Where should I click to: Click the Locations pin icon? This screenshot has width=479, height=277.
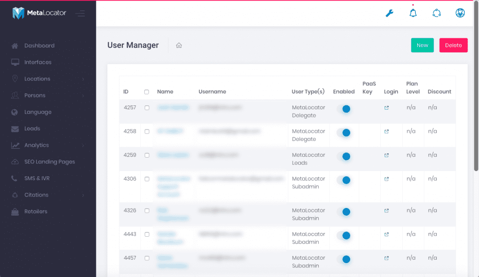pyautogui.click(x=15, y=79)
